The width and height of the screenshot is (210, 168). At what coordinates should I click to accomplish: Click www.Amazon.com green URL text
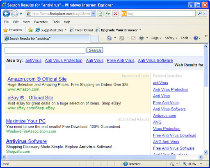coord(23,89)
